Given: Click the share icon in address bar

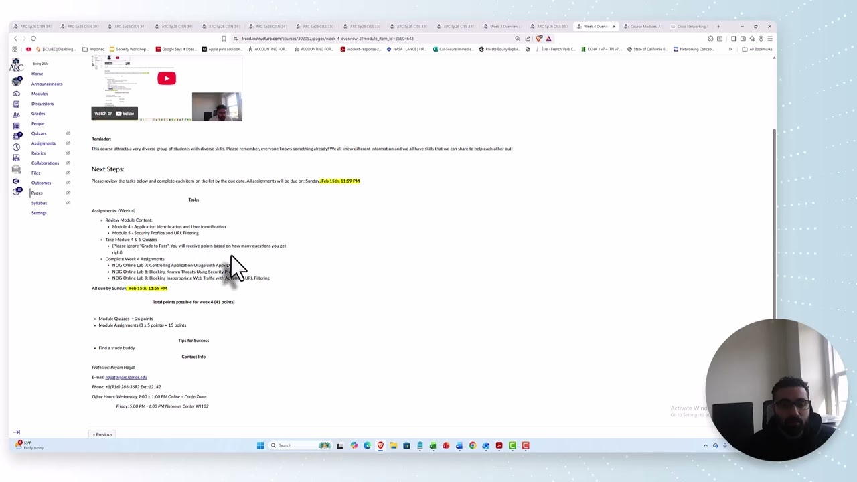Looking at the screenshot, I should (x=528, y=38).
